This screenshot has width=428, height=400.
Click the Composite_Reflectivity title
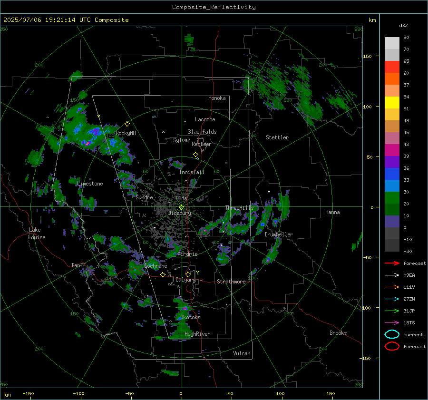click(214, 7)
